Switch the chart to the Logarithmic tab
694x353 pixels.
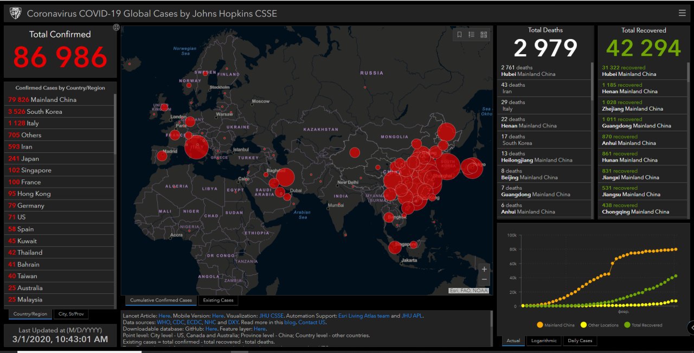544,341
